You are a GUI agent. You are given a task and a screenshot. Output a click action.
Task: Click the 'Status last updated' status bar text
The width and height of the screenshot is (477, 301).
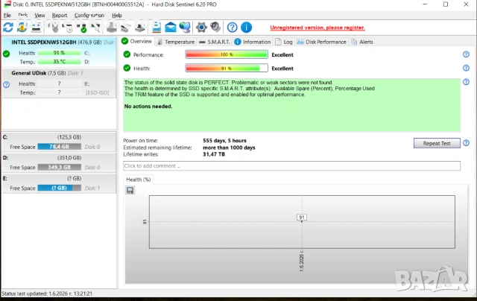[47, 294]
